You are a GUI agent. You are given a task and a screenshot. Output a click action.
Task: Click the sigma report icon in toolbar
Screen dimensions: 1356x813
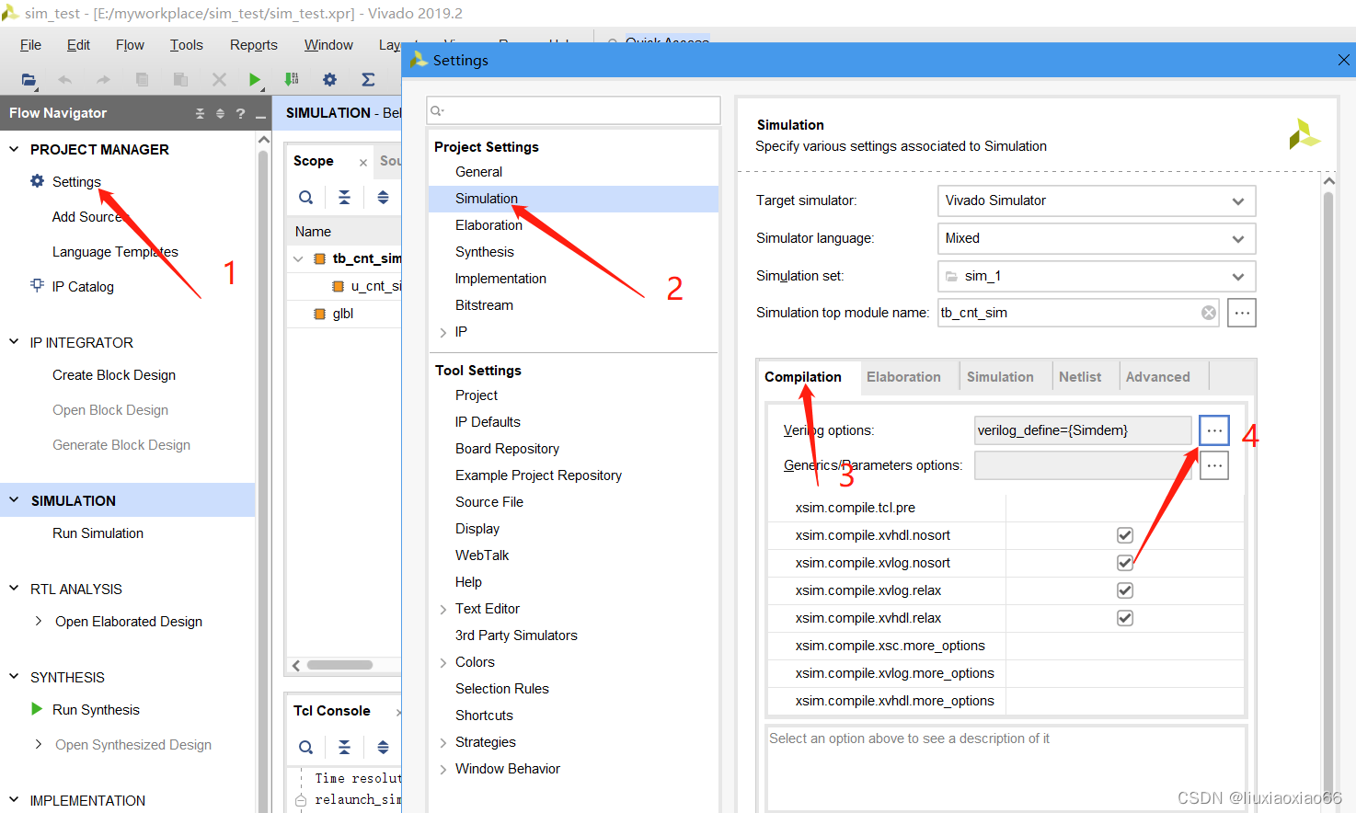(368, 80)
